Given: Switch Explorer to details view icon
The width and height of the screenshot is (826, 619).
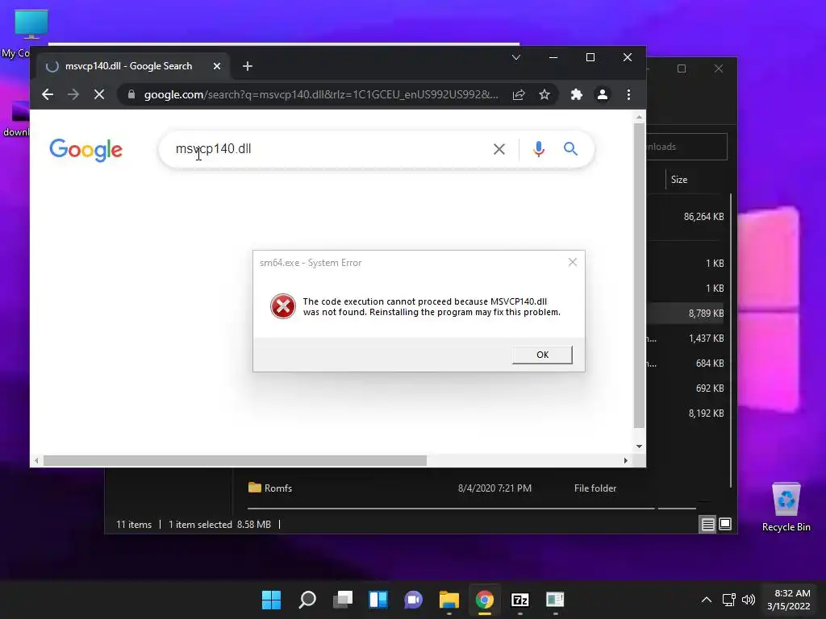Looking at the screenshot, I should click(707, 524).
